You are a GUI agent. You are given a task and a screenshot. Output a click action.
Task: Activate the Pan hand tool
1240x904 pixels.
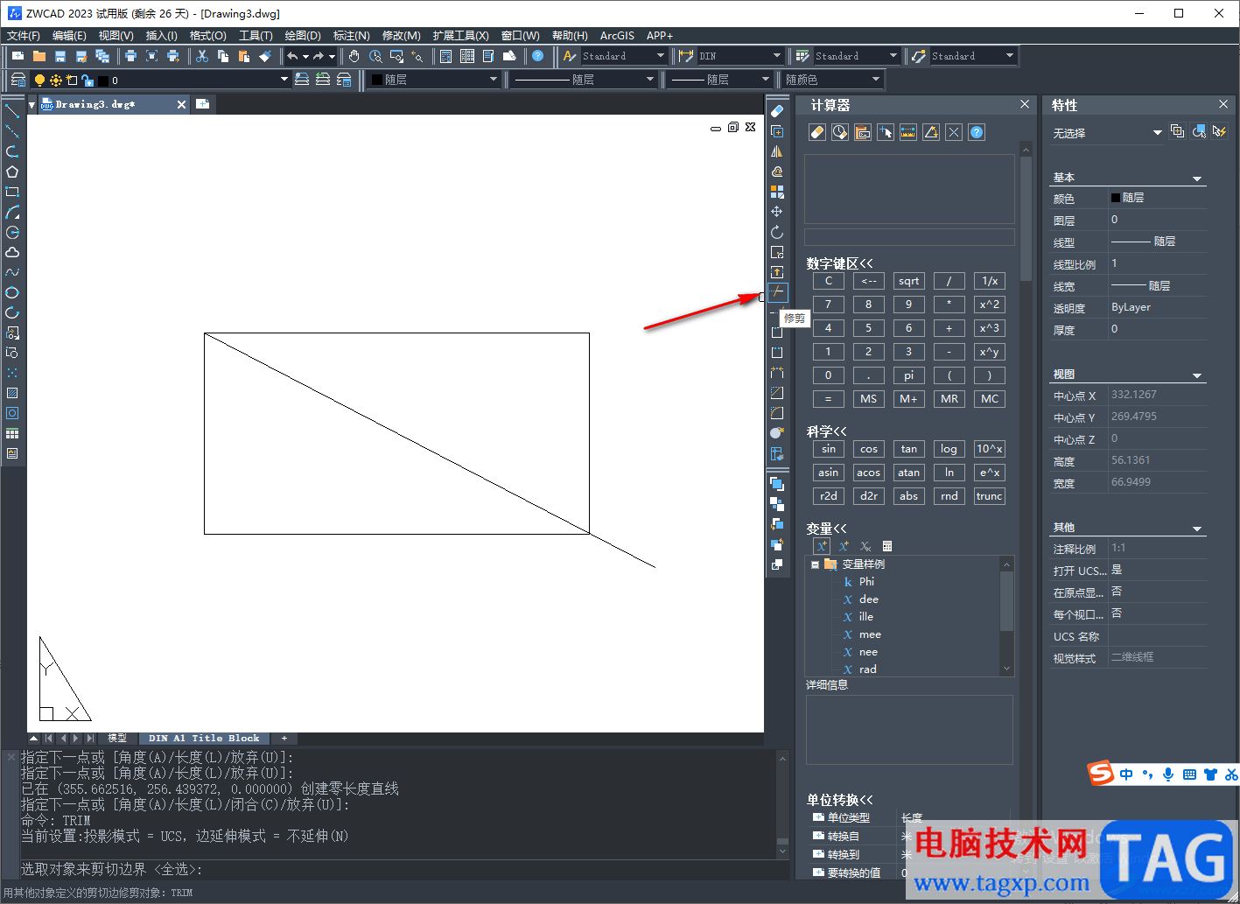354,56
